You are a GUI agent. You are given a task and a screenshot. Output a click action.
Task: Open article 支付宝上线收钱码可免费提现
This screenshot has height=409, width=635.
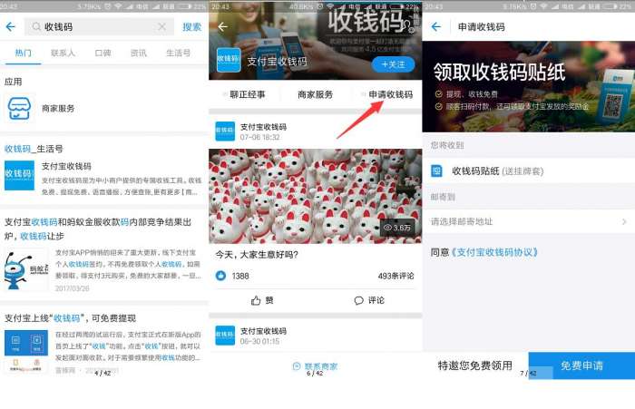(x=70, y=318)
